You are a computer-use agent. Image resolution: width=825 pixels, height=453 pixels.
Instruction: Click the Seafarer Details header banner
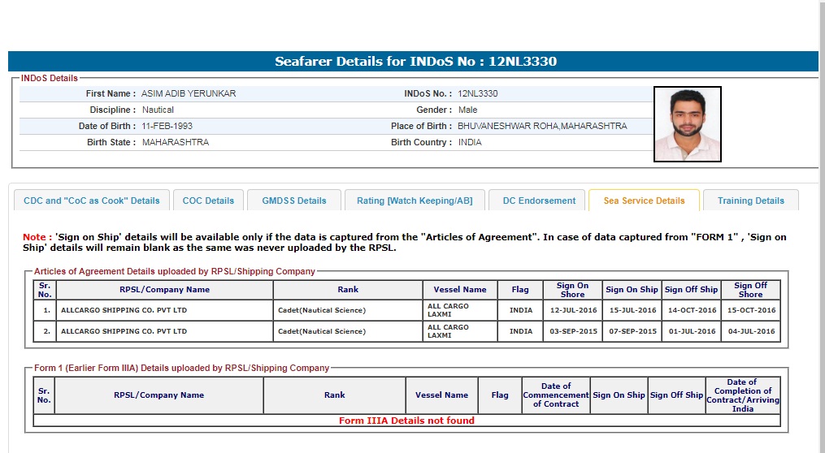(x=415, y=62)
